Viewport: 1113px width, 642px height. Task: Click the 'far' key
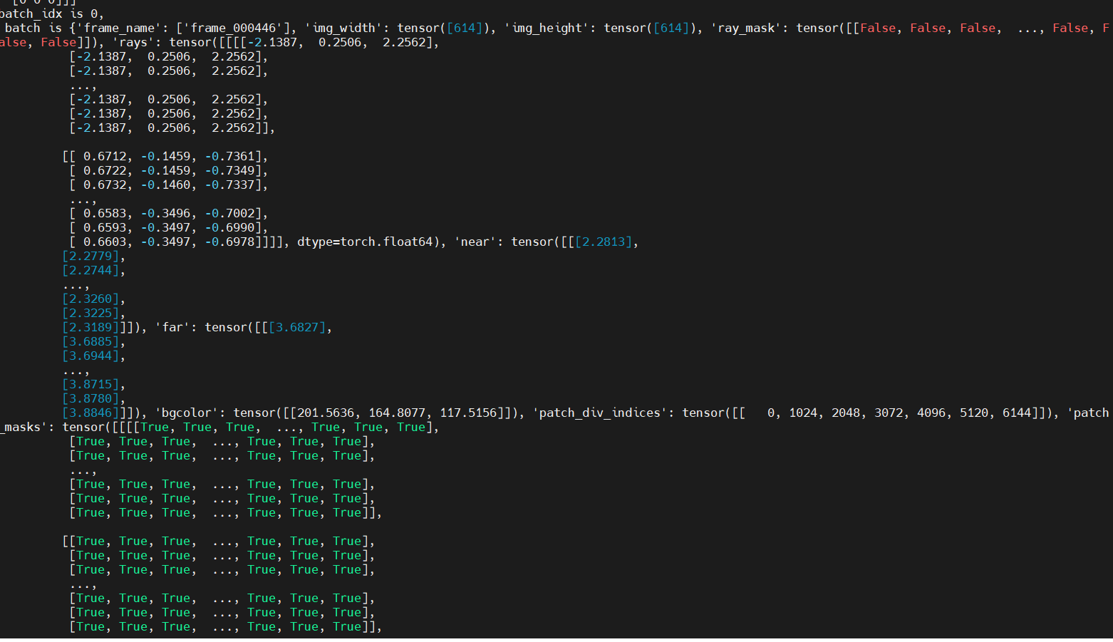point(172,327)
